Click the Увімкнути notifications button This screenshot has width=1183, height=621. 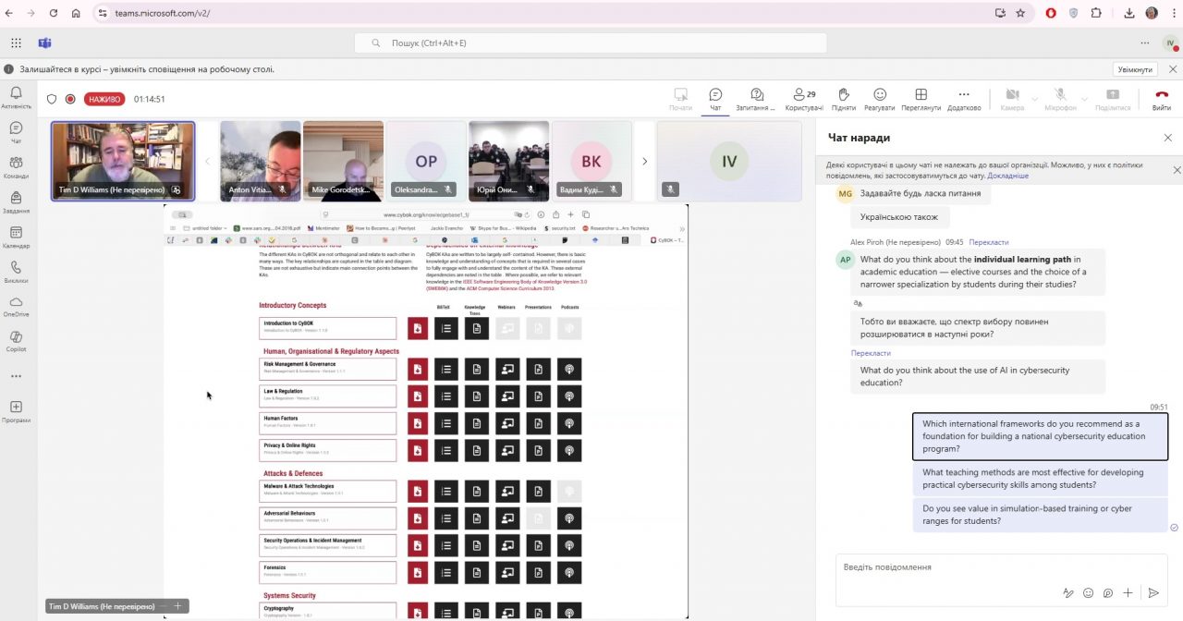click(x=1135, y=69)
